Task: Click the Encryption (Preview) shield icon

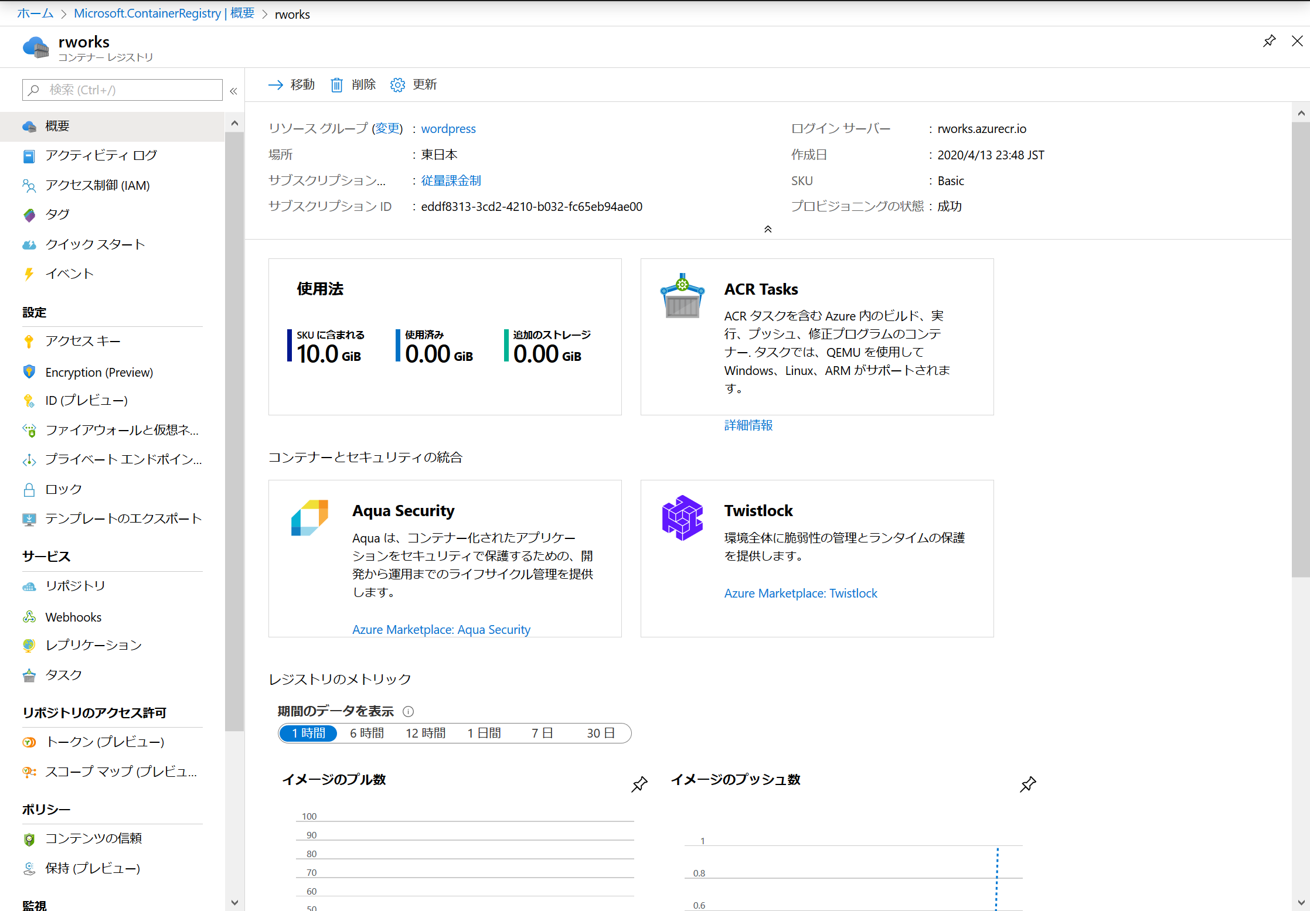Action: click(29, 372)
